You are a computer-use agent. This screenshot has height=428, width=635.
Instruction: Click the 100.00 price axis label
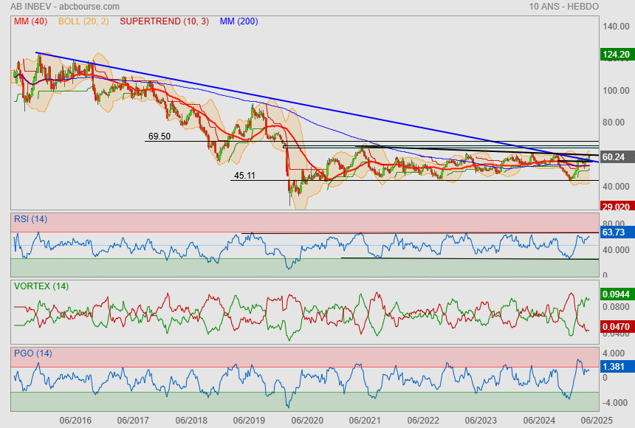pyautogui.click(x=616, y=90)
